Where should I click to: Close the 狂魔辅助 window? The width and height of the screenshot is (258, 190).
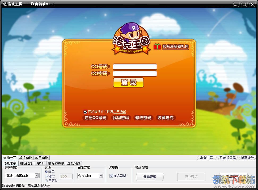252,4
